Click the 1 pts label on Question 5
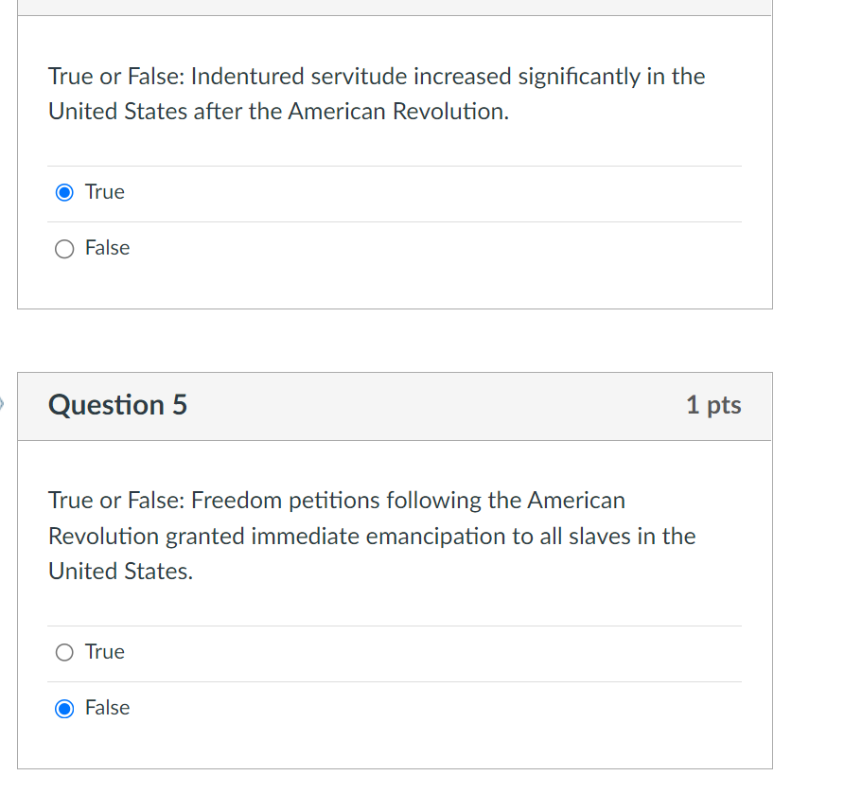844x811 pixels. 714,405
